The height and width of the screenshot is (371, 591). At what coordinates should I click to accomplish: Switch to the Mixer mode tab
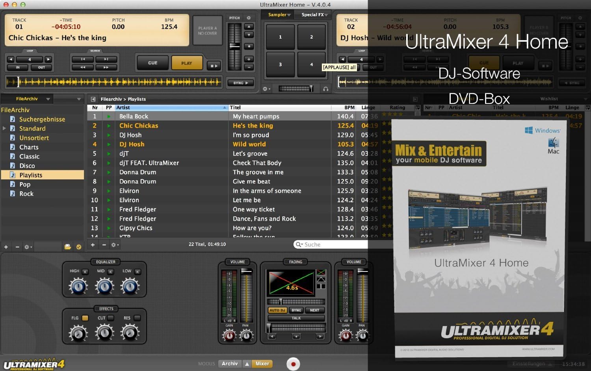point(262,364)
